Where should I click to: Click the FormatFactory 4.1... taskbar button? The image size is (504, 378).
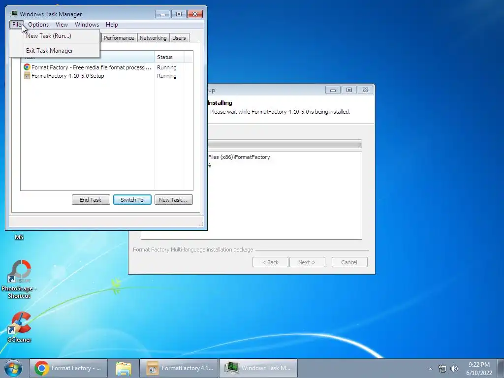tap(179, 368)
